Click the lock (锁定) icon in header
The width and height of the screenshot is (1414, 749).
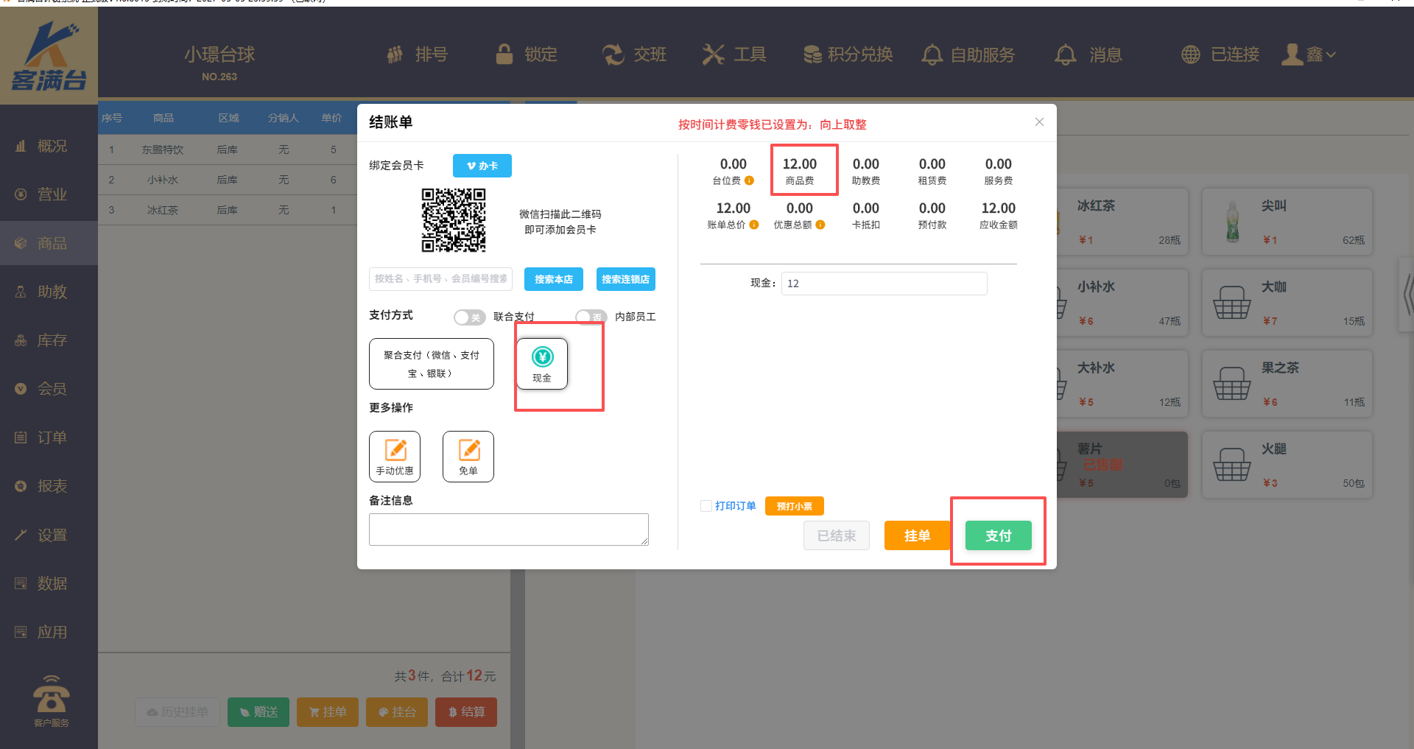[x=504, y=54]
